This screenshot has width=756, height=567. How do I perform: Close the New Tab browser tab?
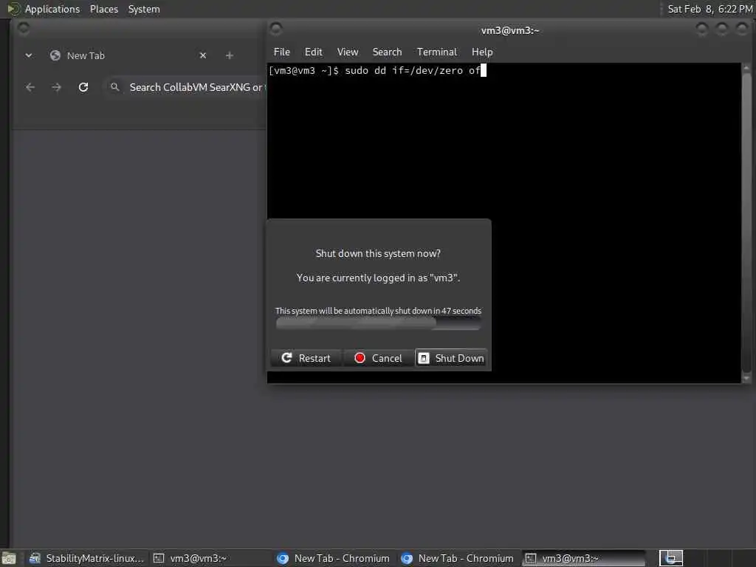point(203,55)
